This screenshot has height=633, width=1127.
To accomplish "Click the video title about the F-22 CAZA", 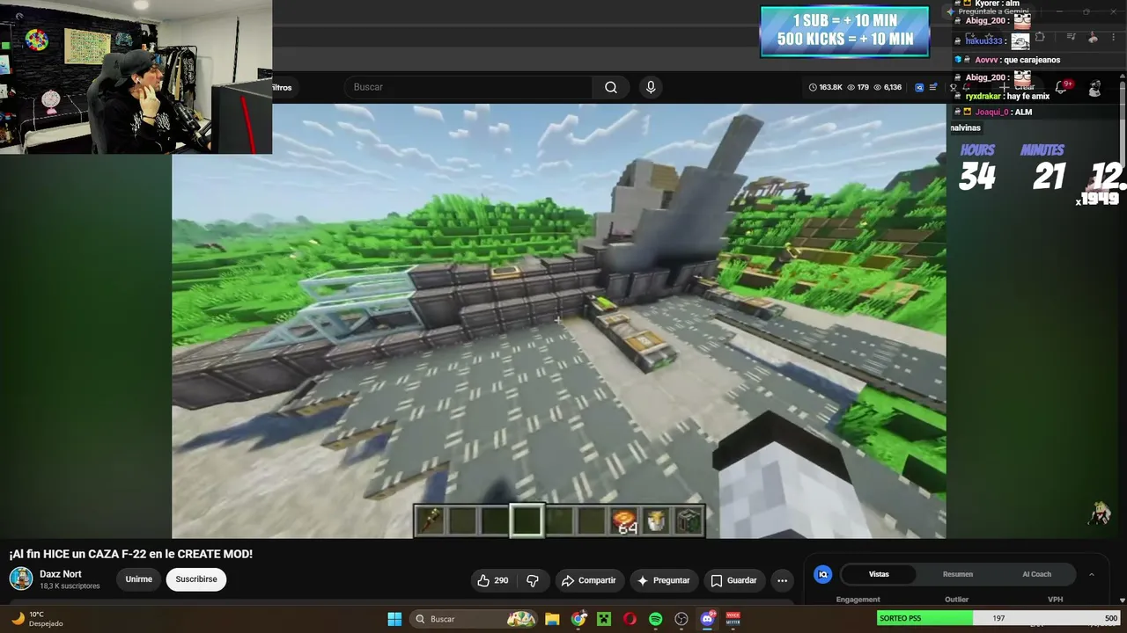I will point(131,554).
